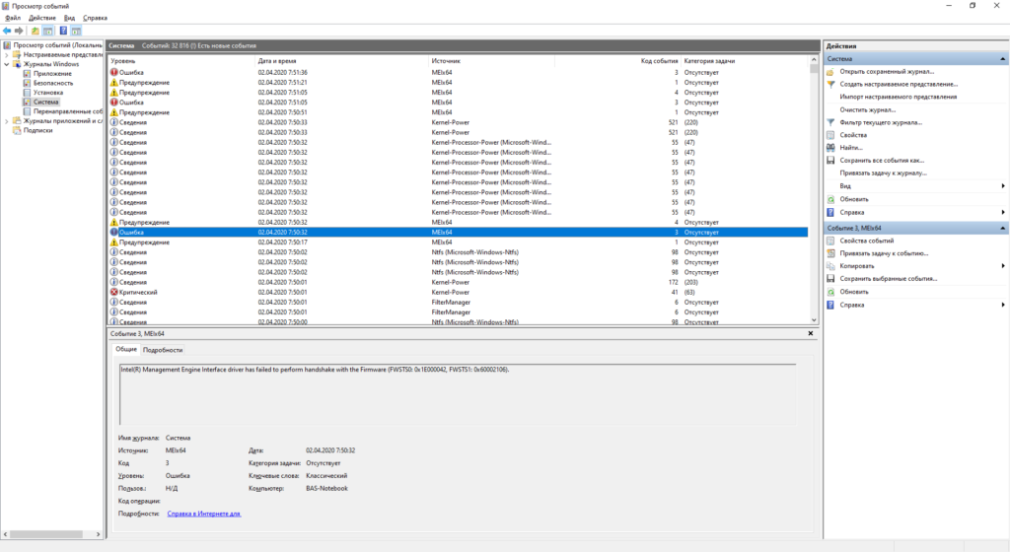Click the refresh icon under Система actions
The height and width of the screenshot is (552, 1010).
tap(830, 199)
